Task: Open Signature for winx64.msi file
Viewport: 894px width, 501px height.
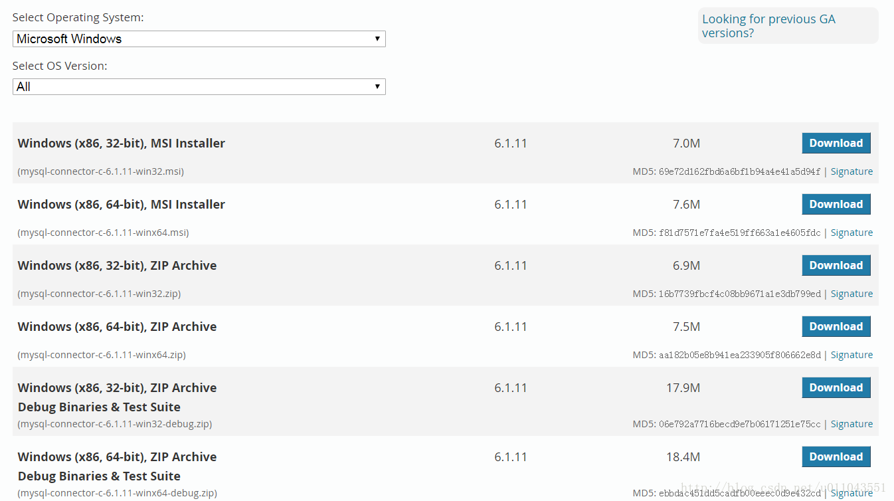Action: pyautogui.click(x=851, y=233)
